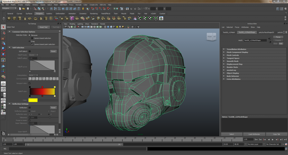
Task: Create a polygon sphere from the shelf
Action: (x=9, y=18)
